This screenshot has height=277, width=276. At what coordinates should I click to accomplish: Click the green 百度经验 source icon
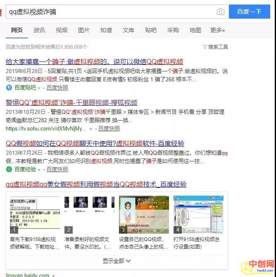coord(9,169)
